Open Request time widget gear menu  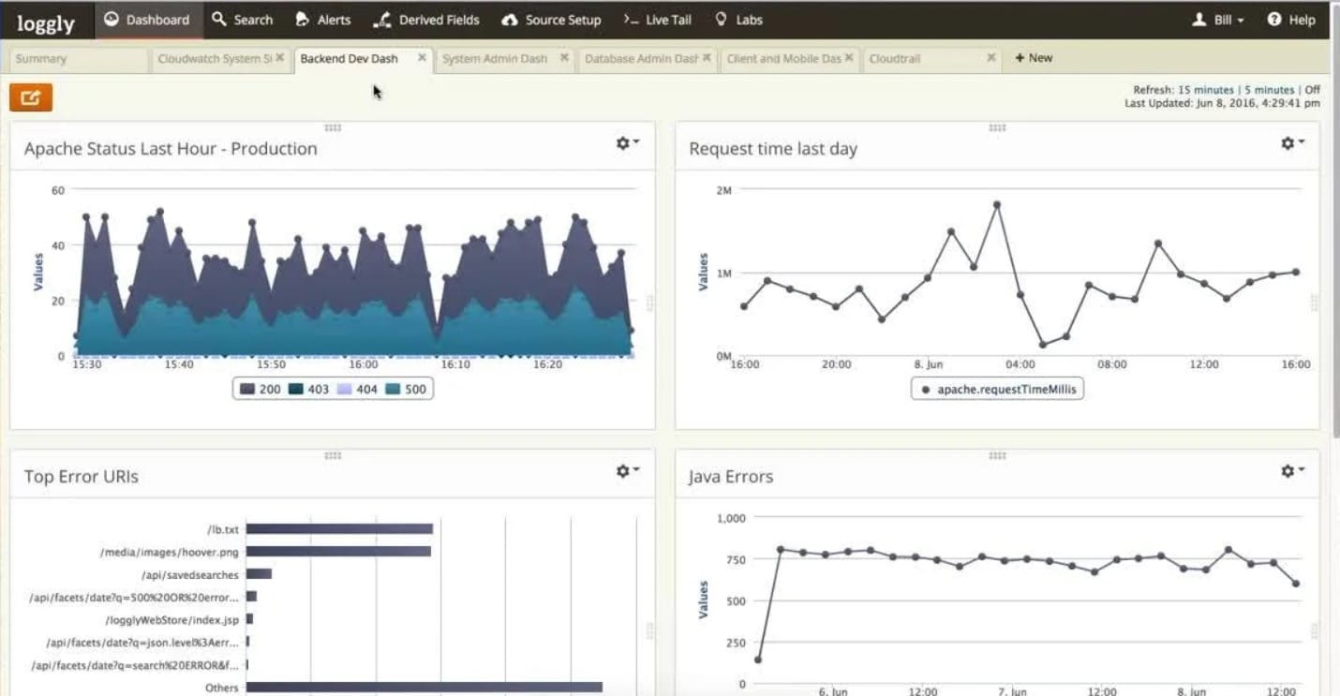click(x=1292, y=143)
